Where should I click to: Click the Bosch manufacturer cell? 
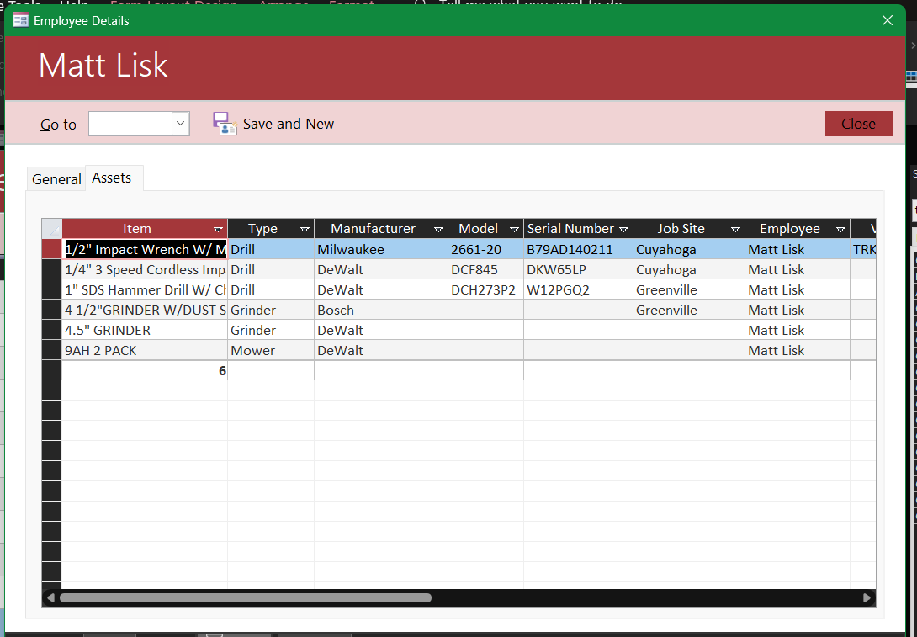(381, 310)
